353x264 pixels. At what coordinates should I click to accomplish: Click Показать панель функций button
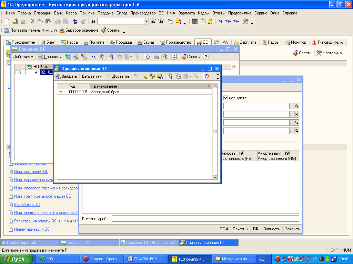31,30
